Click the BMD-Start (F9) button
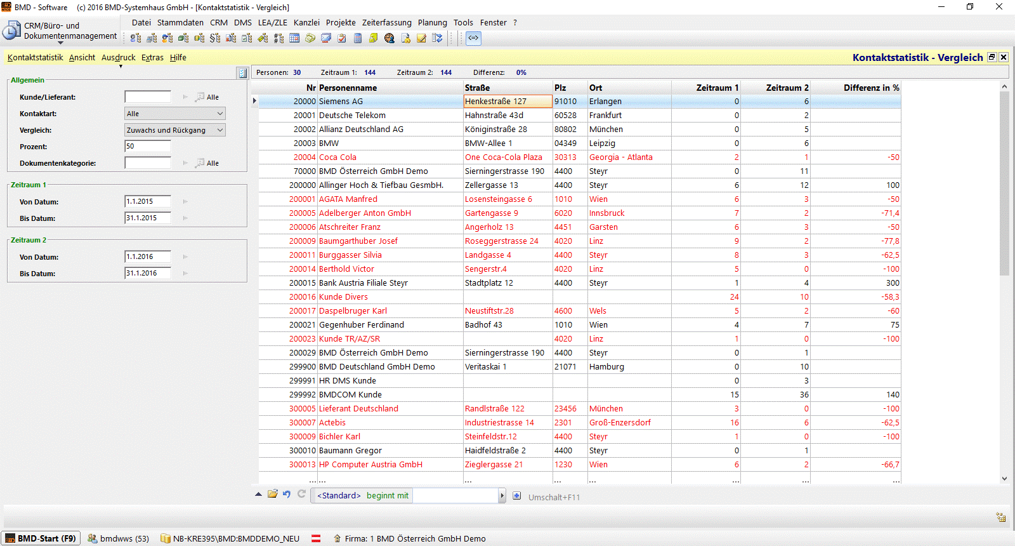The width and height of the screenshot is (1015, 546). tap(41, 538)
